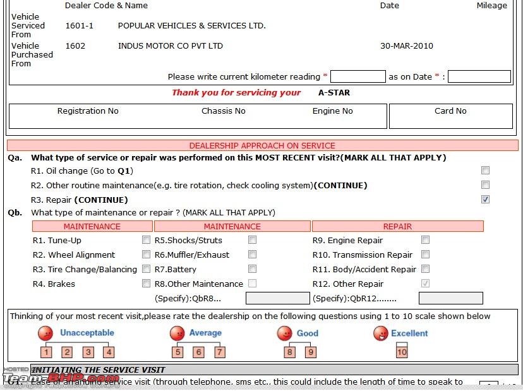This screenshot has height=391, width=523.
Task: Click the date '30-MAR-2010'
Action: coord(407,45)
